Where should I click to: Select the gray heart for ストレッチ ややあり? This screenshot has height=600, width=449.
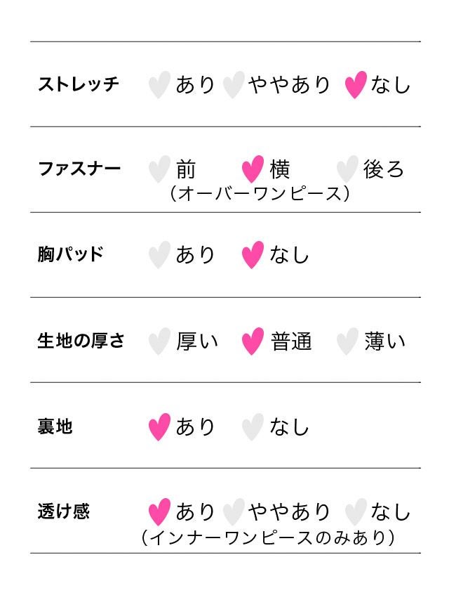(x=233, y=85)
